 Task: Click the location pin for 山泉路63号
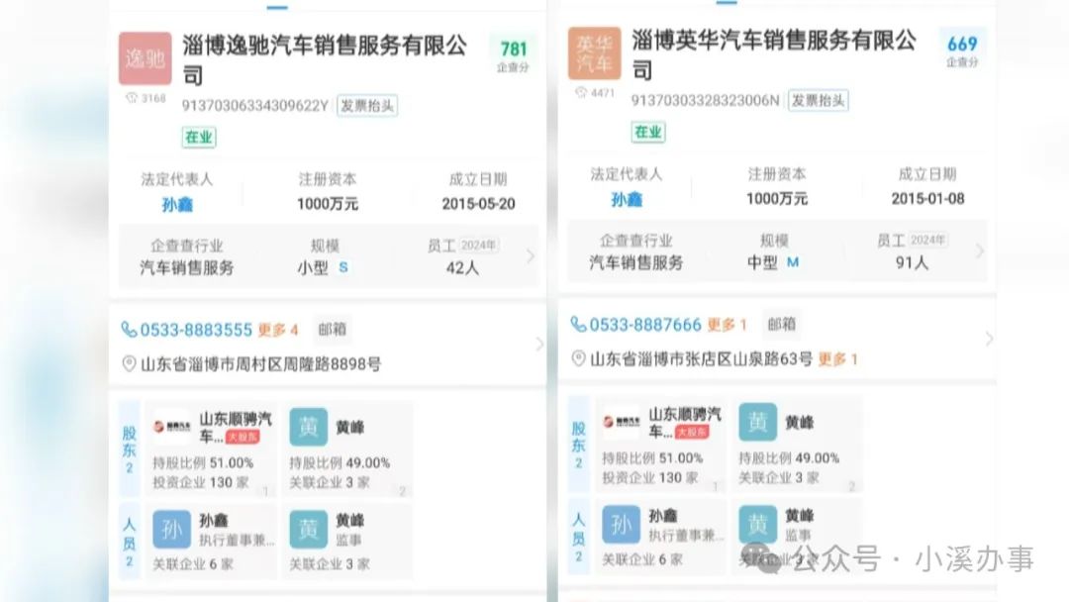tap(578, 358)
